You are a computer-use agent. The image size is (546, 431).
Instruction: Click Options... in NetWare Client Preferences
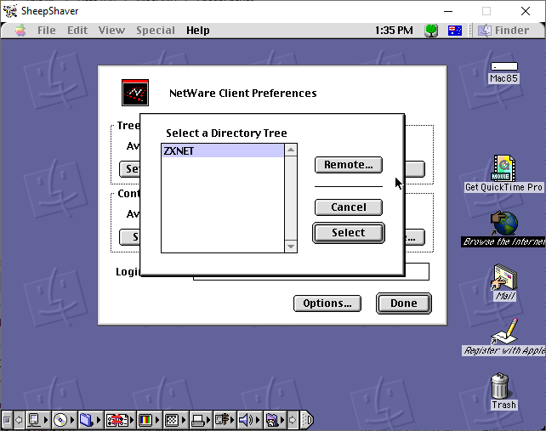(327, 303)
